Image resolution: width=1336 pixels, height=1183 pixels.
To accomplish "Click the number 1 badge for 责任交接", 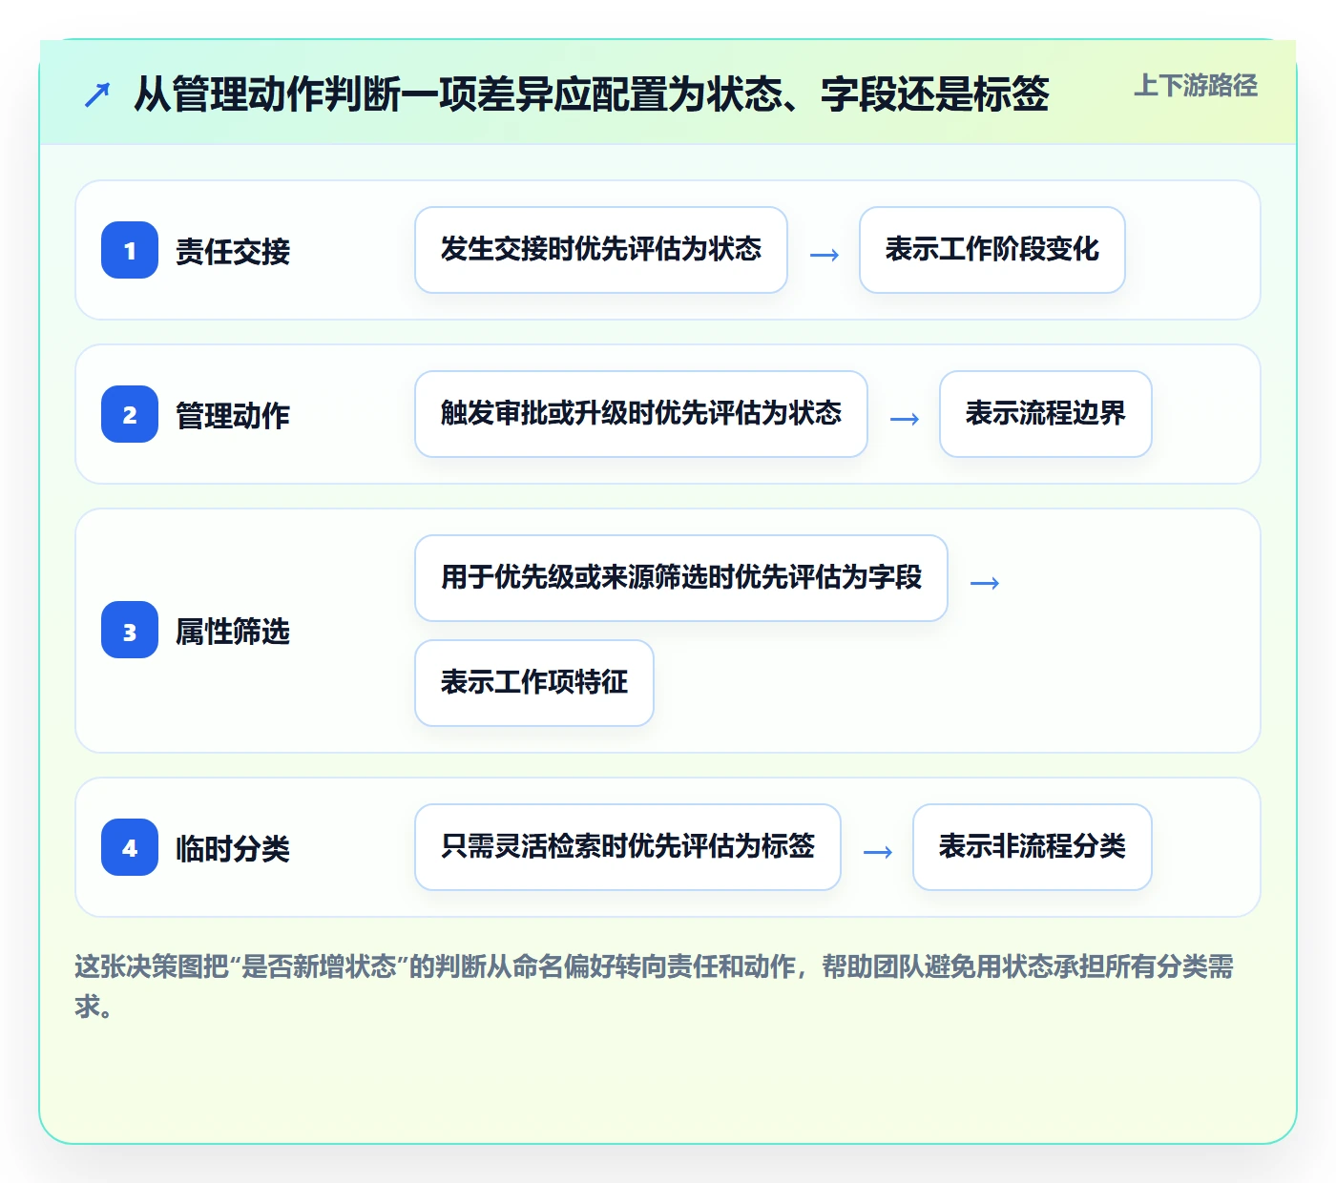I will (130, 250).
